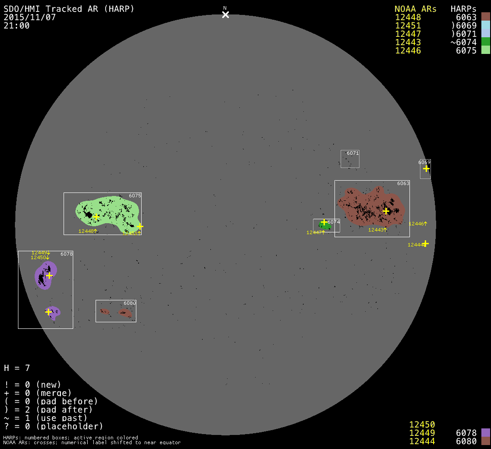Viewport: 491px width, 449px height.
Task: Click the white north pole X marker
Action: pyautogui.click(x=225, y=15)
